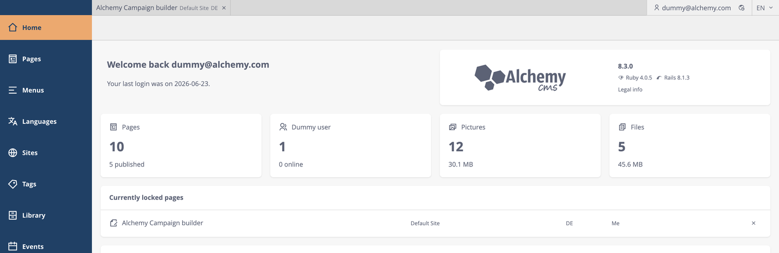Viewport: 779px width, 253px height.
Task: Click the globe clock timezone icon
Action: pyautogui.click(x=741, y=8)
